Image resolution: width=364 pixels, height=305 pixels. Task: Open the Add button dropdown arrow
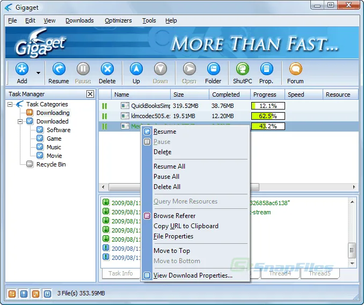38,73
